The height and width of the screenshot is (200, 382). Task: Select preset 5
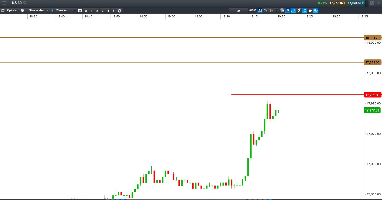tap(114, 11)
